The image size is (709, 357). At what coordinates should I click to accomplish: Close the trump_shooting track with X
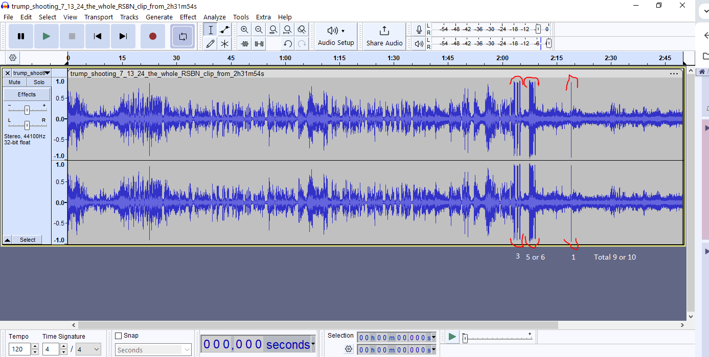(8, 73)
